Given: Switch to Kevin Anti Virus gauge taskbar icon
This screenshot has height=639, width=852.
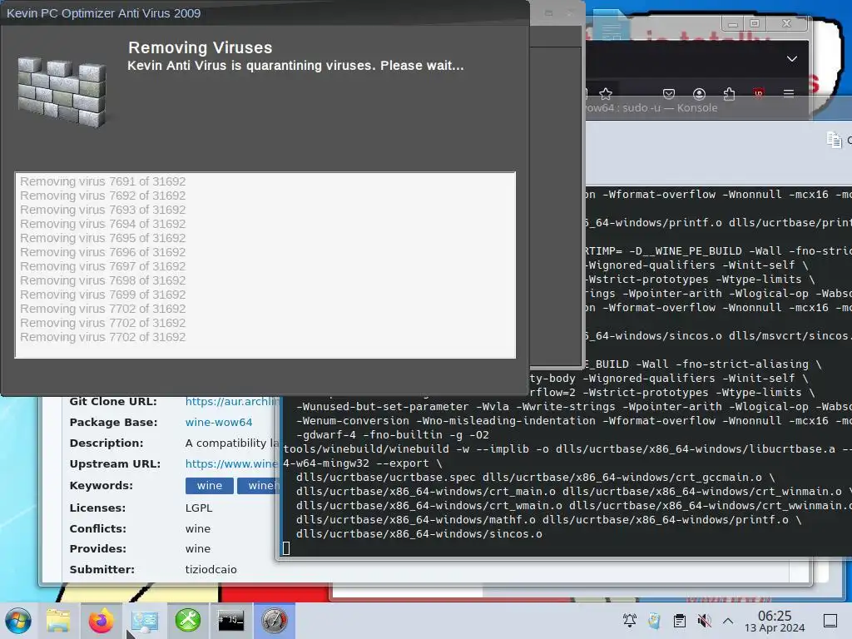Looking at the screenshot, I should [x=275, y=621].
